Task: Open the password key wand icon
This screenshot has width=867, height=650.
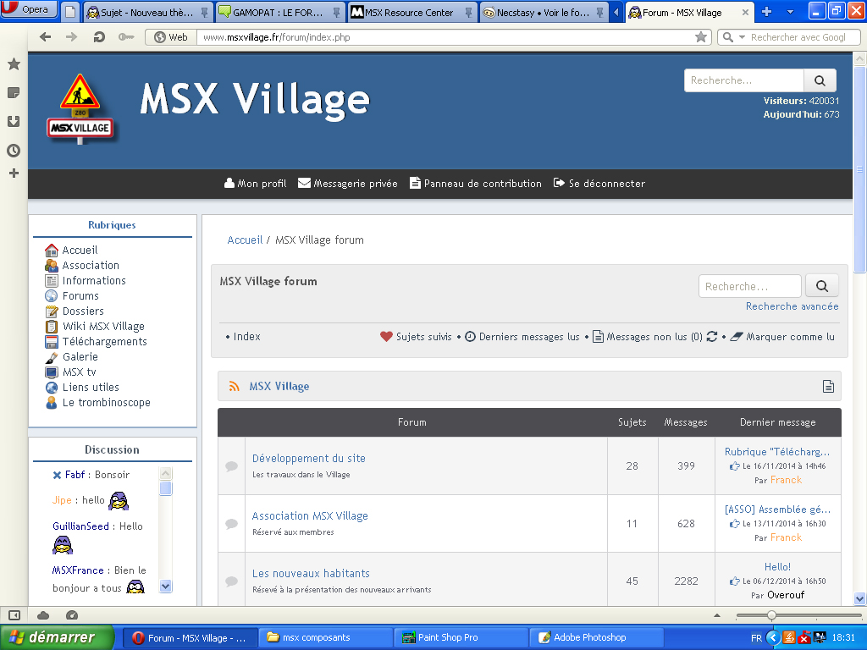Action: (126, 37)
